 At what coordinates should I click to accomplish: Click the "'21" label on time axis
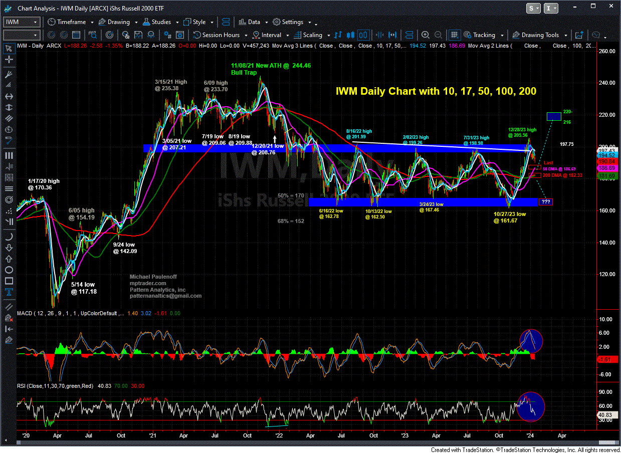click(153, 435)
